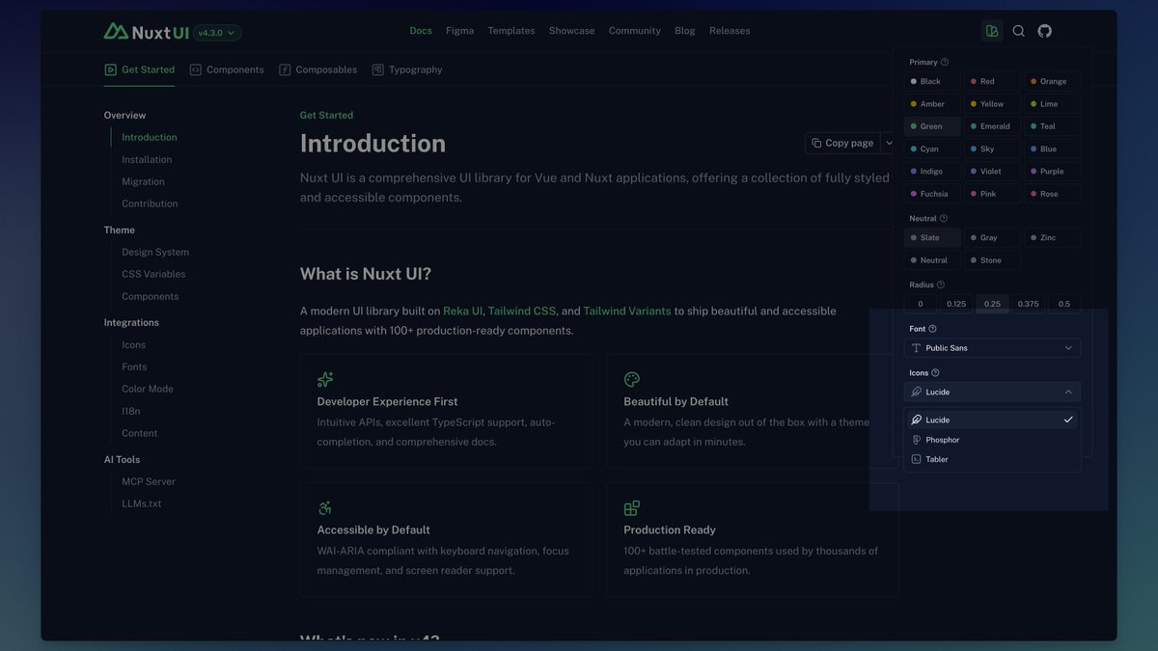Pick the Sky color swatch
Viewport: 1158px width, 651px height.
tap(992, 149)
